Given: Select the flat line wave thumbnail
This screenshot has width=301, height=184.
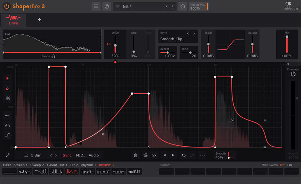Looking at the screenshot, I should click(9, 172).
